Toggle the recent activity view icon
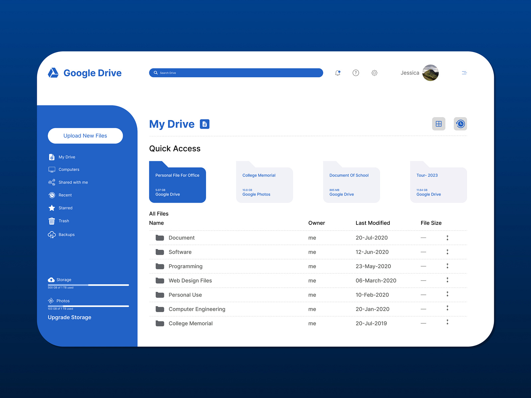Viewport: 531px width, 398px height. coord(460,123)
